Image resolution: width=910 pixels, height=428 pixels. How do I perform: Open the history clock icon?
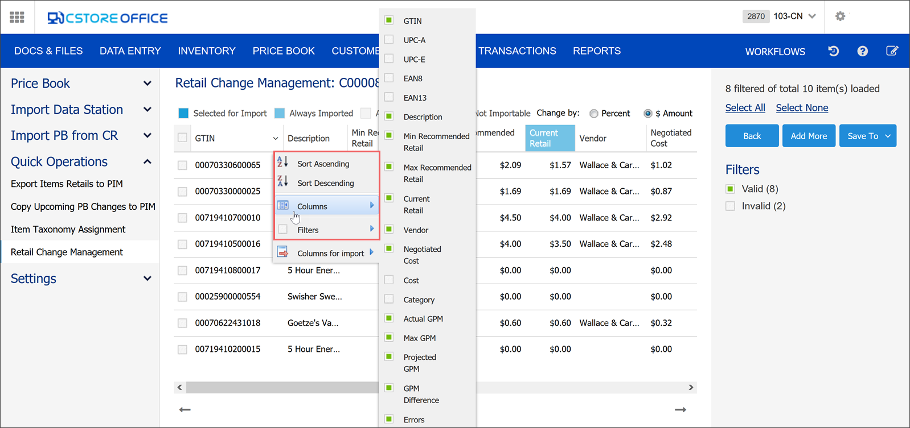(x=834, y=51)
